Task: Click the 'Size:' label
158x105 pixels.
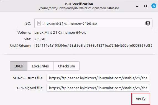Action: [x=27, y=39]
